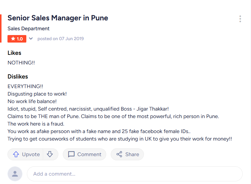Screen dimensions: 251x184
Task: Select the Likes section heading
Action: [x=14, y=53]
